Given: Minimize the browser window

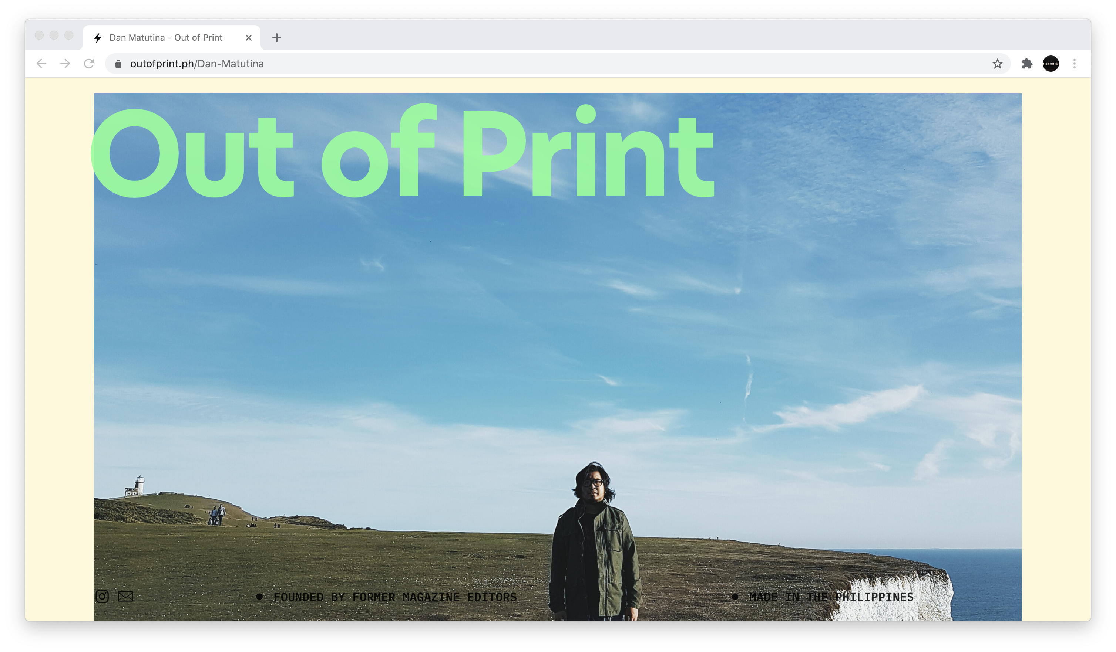Looking at the screenshot, I should (54, 35).
